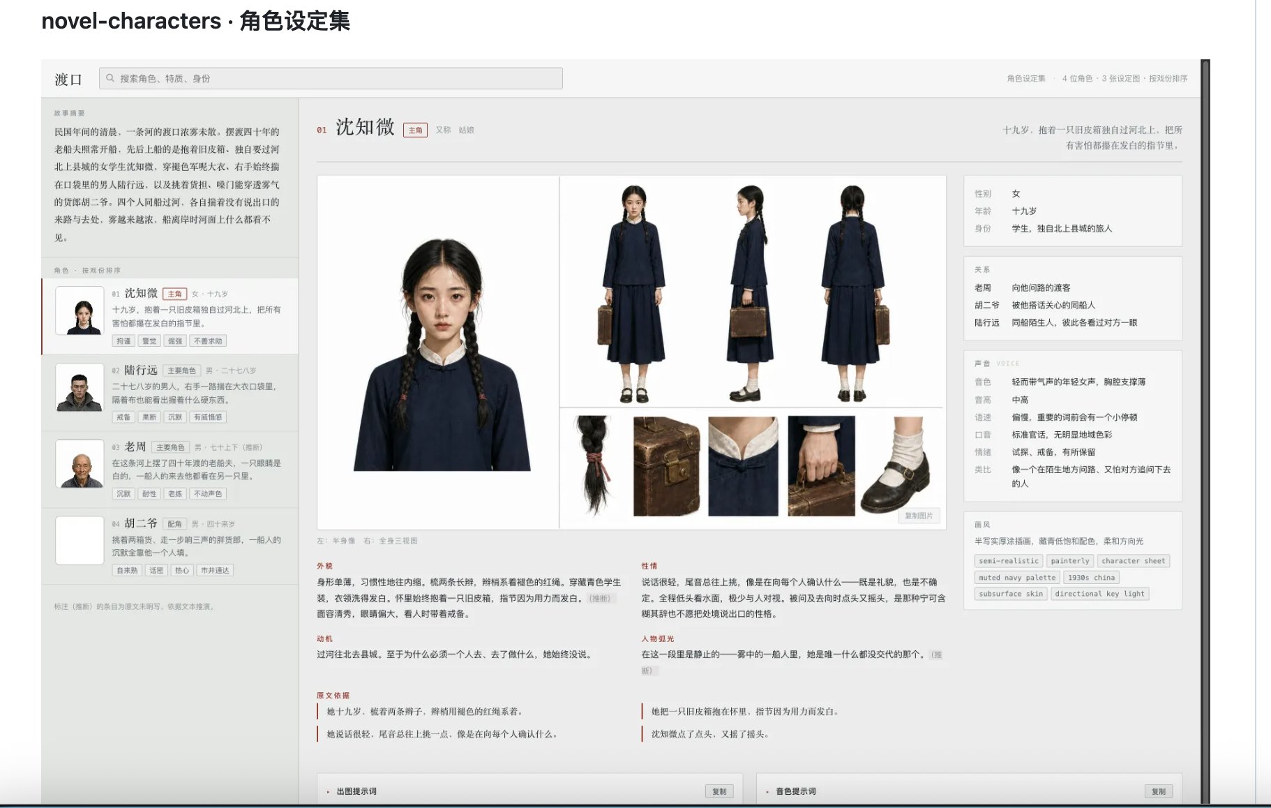Click the directional key light tag
Screen dimensions: 1271x808
[x=1099, y=594]
